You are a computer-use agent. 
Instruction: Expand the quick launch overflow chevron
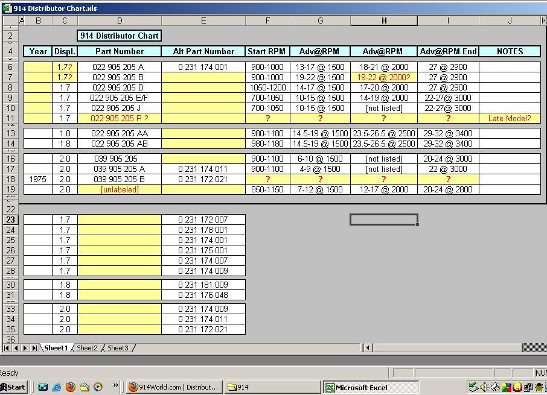pos(115,385)
